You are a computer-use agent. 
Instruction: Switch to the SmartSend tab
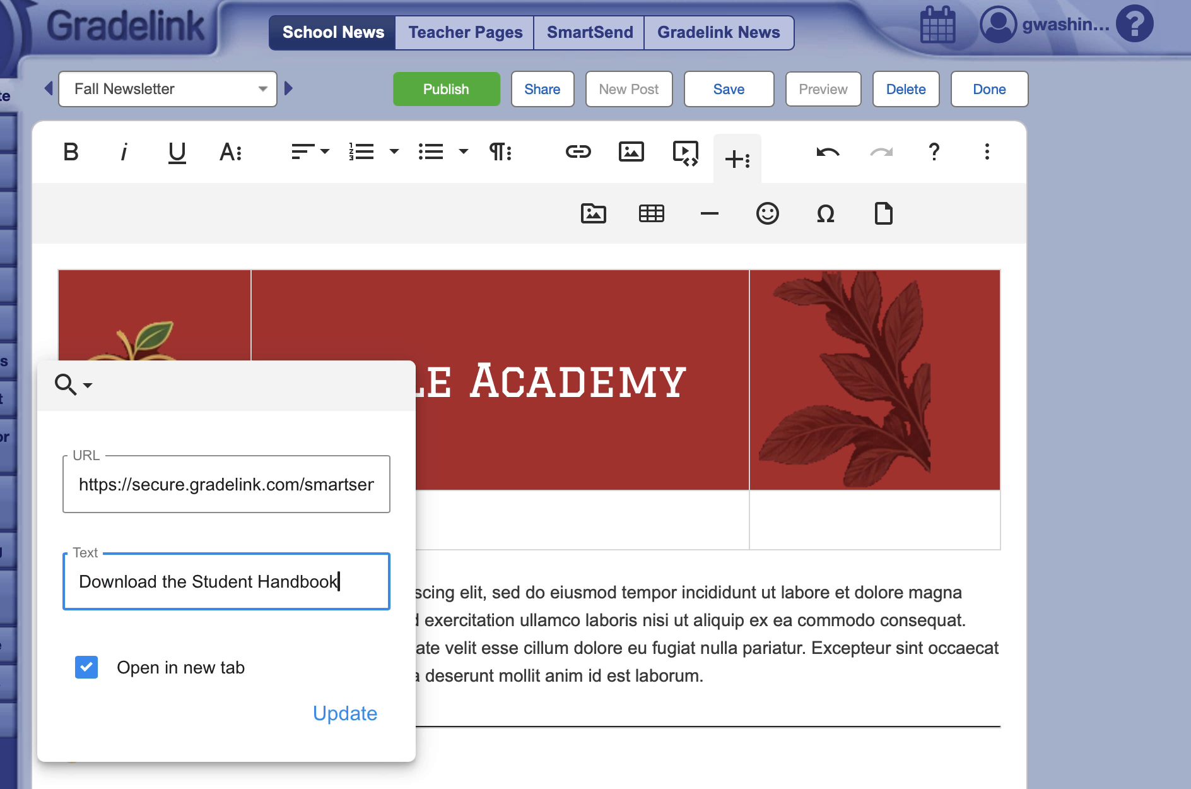tap(590, 32)
